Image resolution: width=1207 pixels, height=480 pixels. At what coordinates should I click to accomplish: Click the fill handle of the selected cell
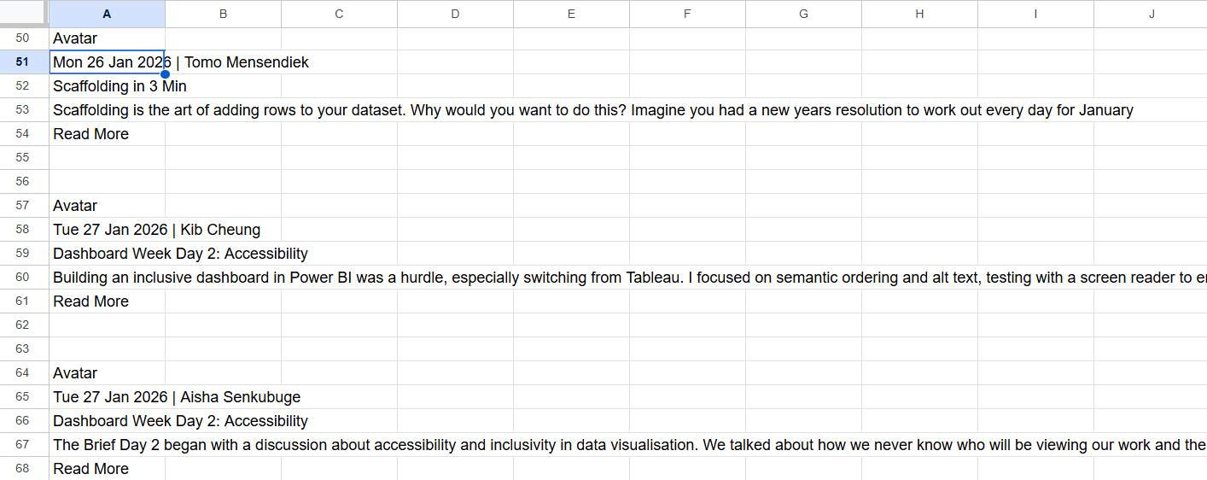tap(165, 74)
